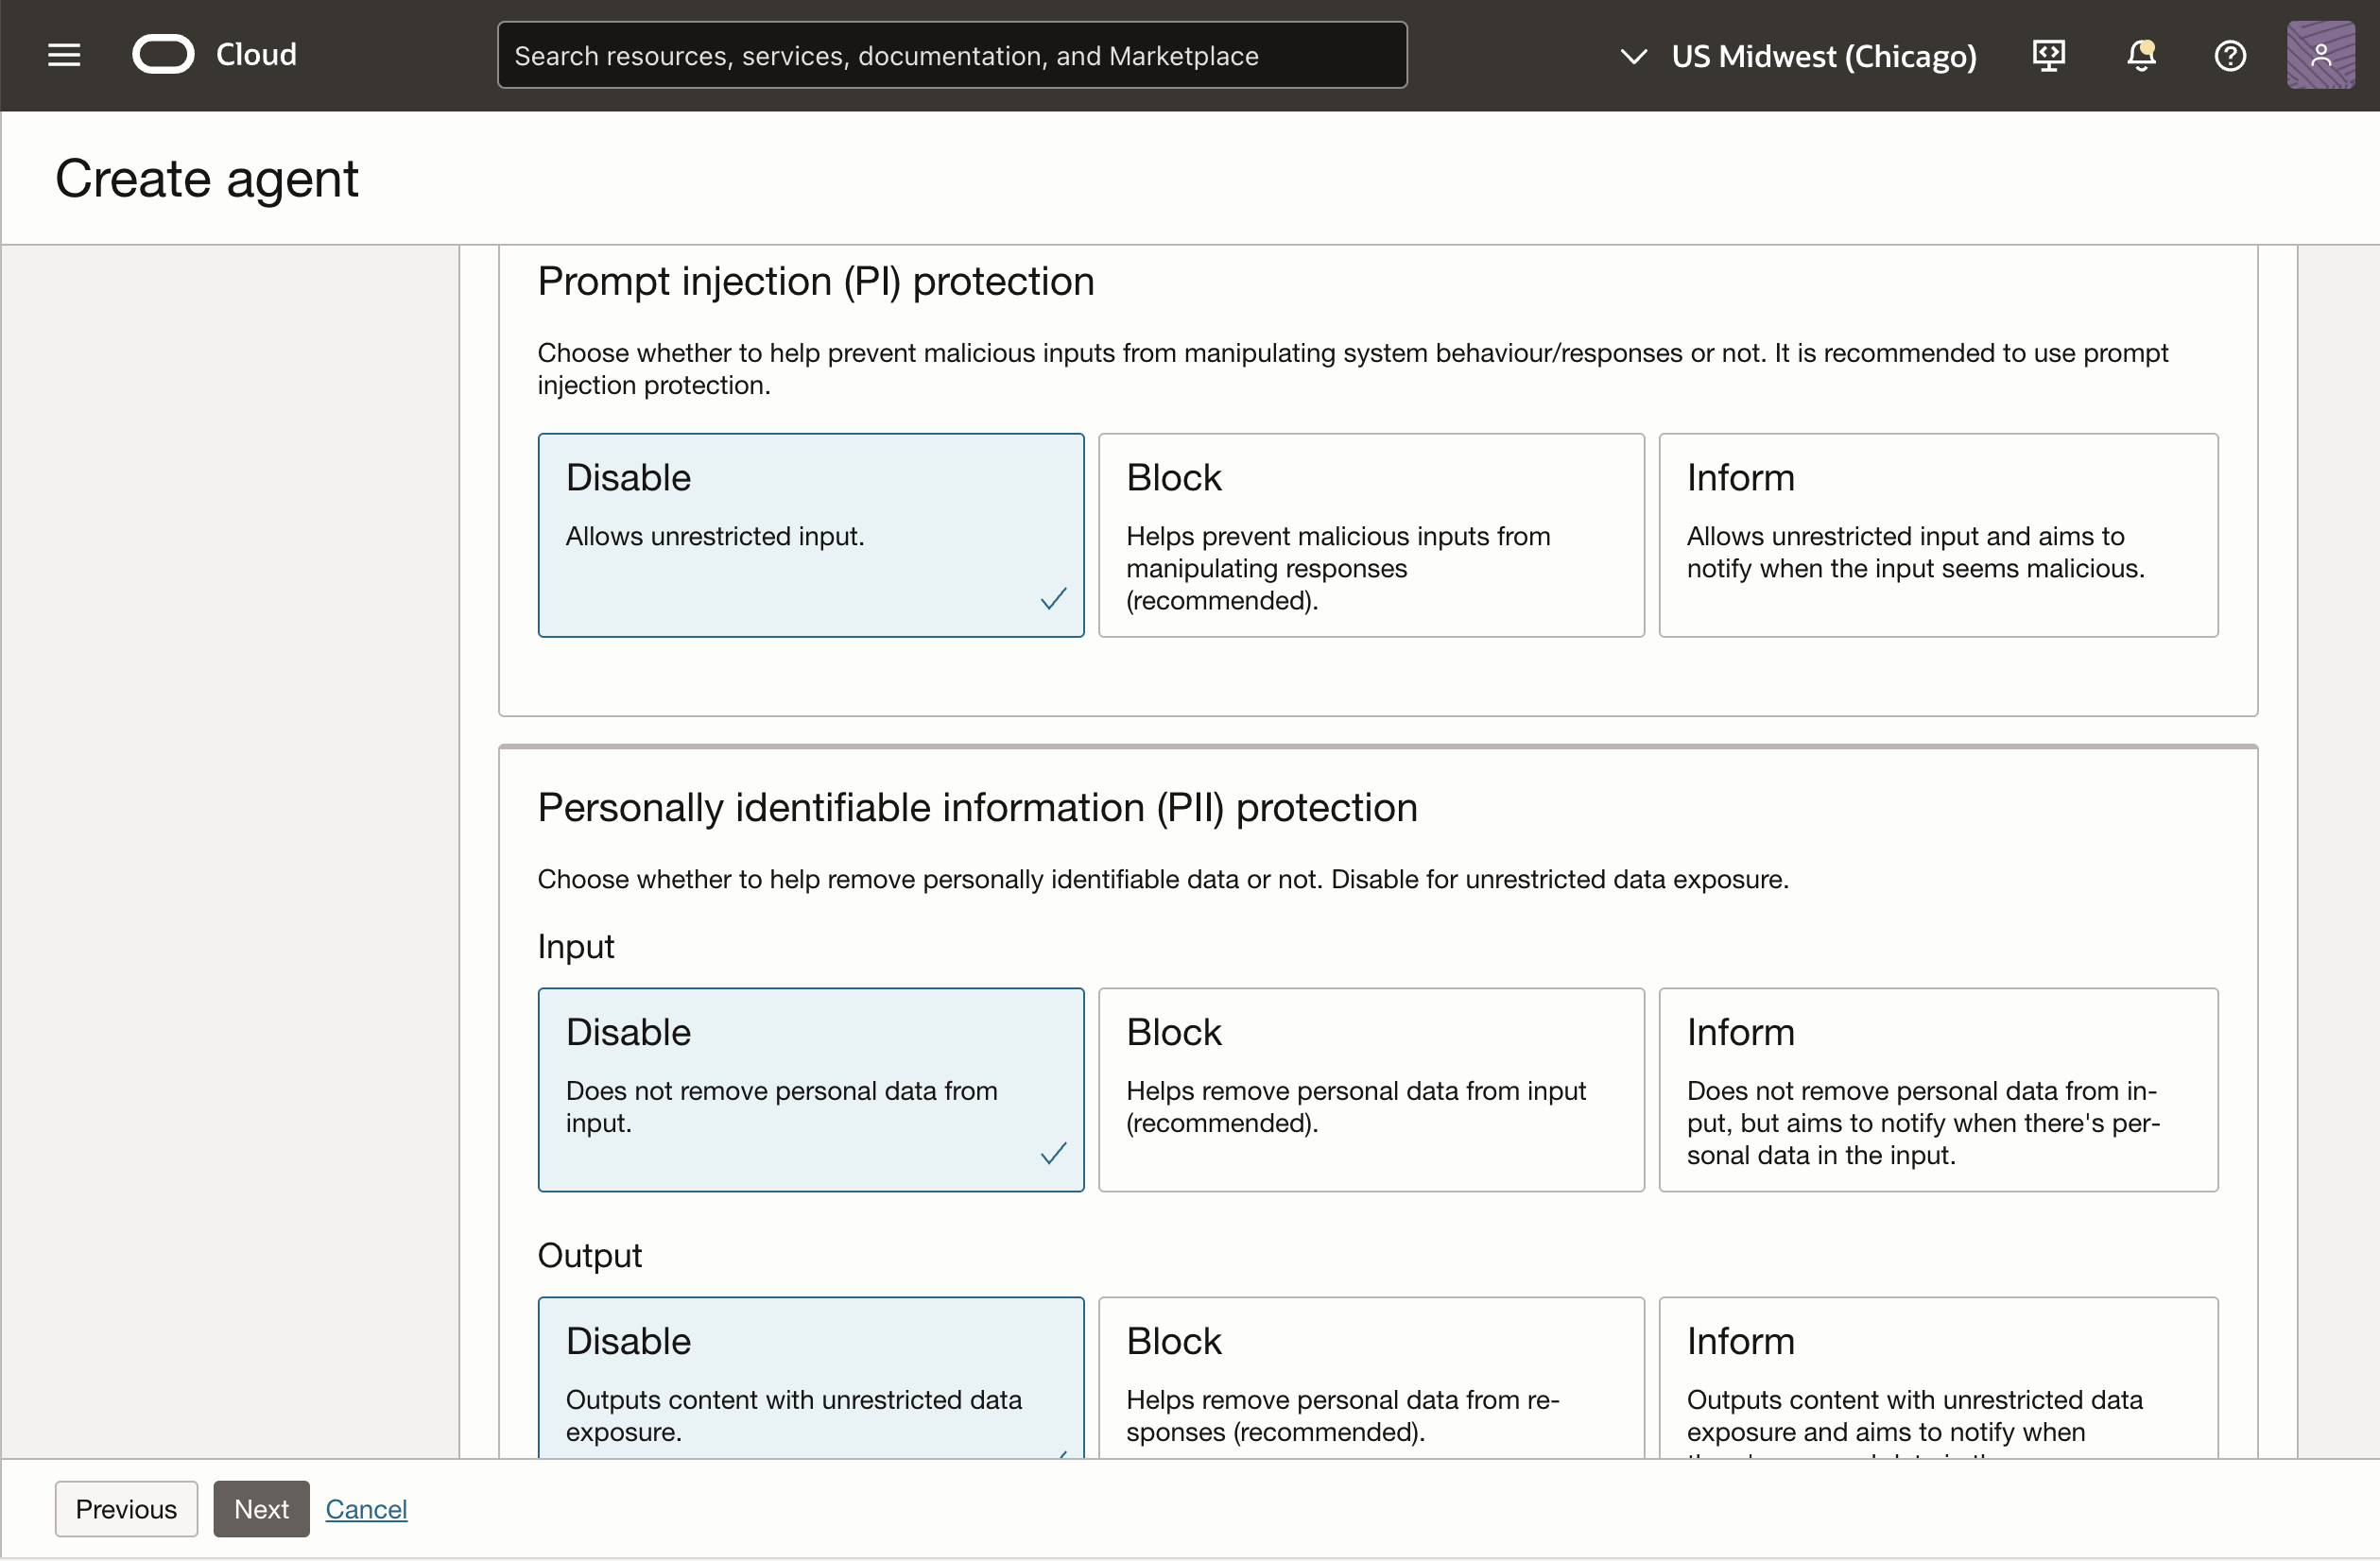Choose Inform for prompt injection protection
The width and height of the screenshot is (2380, 1561).
point(1937,535)
